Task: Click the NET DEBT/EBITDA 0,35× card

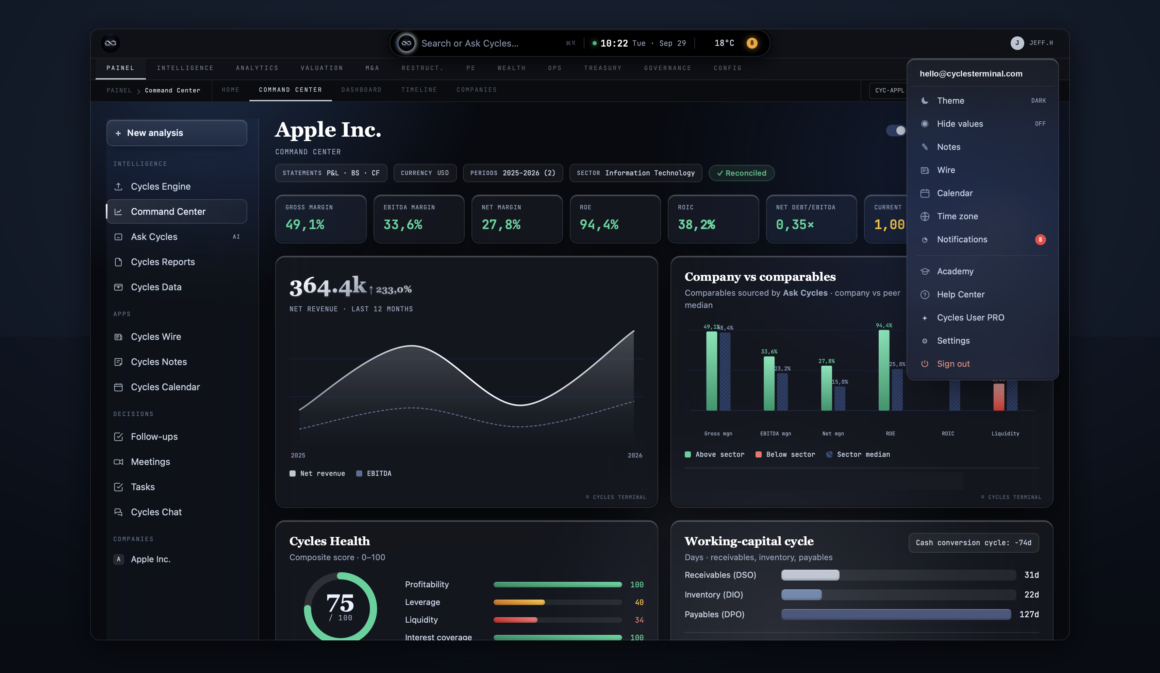Action: point(811,219)
